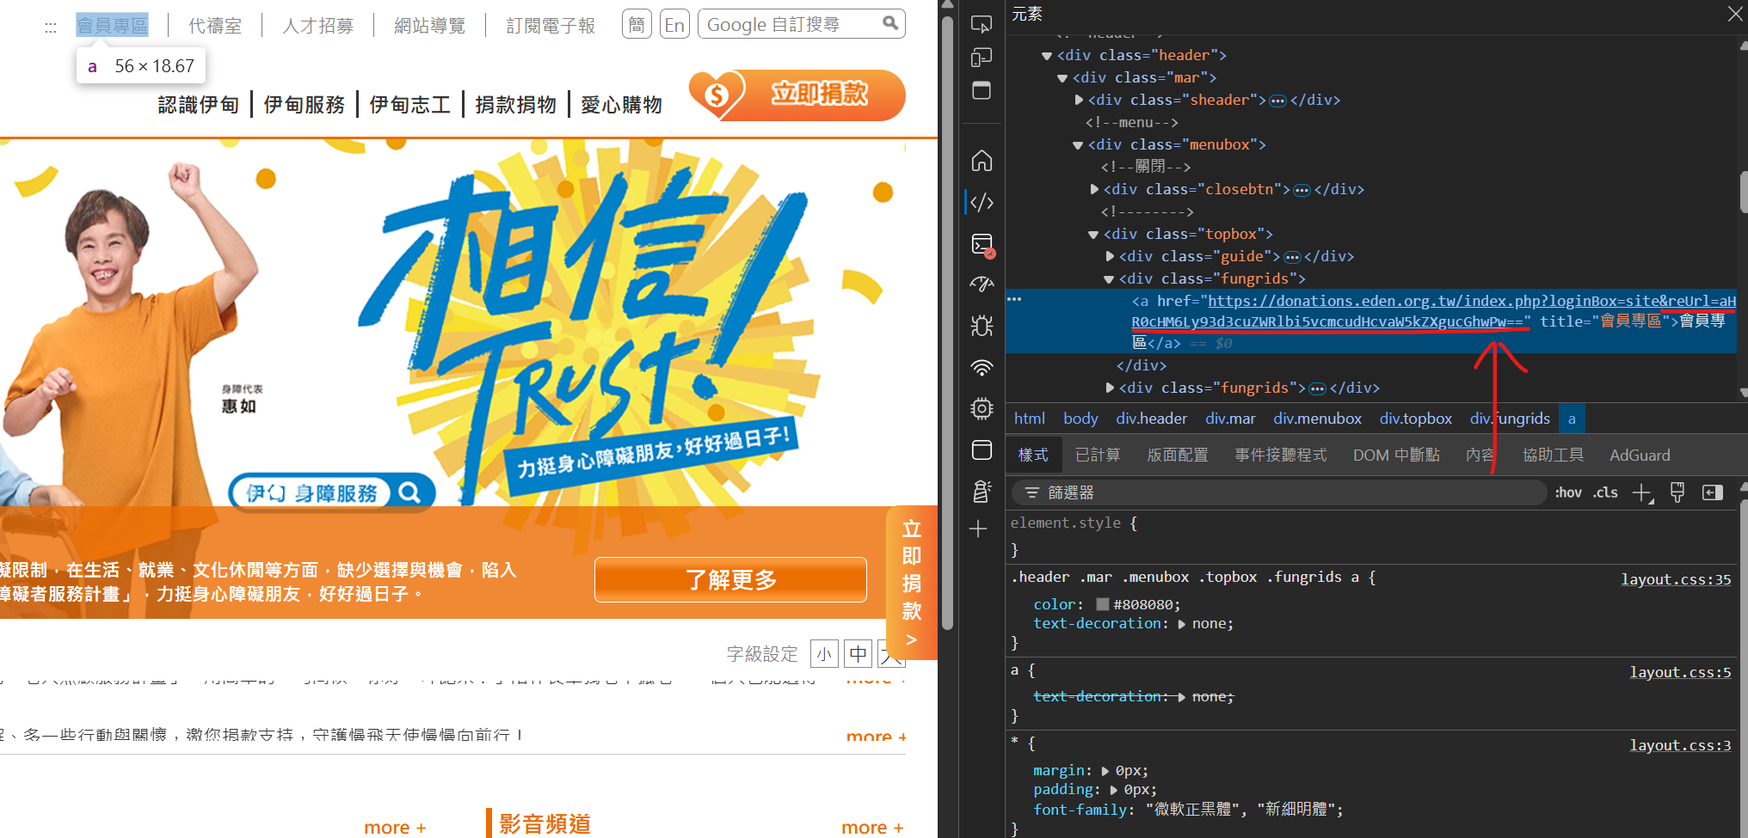Collapse the div class mar node
Image resolution: width=1748 pixels, height=838 pixels.
coord(1062,78)
